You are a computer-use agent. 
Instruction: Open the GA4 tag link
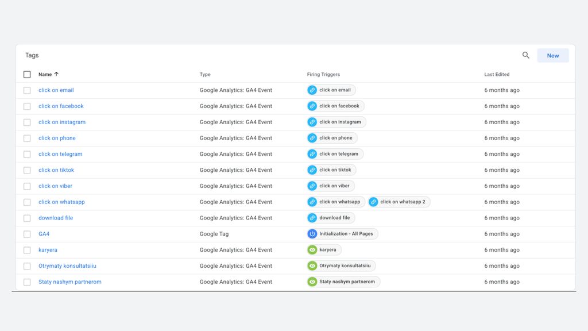pyautogui.click(x=44, y=234)
